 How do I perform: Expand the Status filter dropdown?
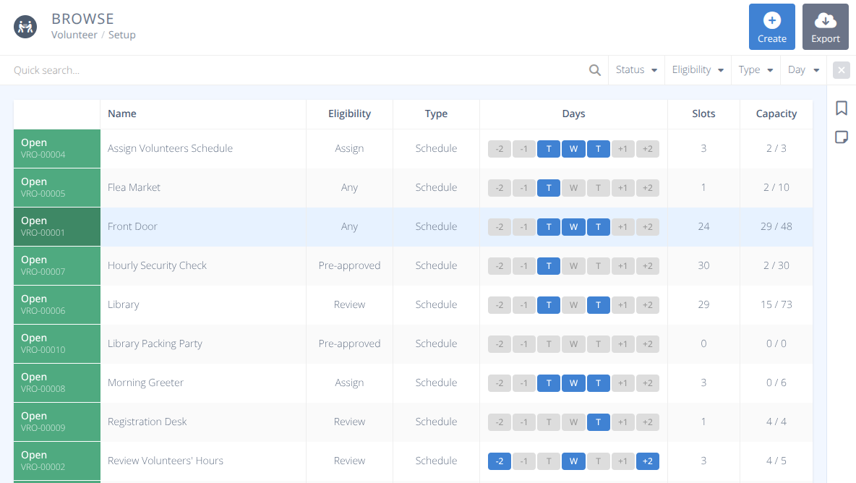pyautogui.click(x=636, y=70)
